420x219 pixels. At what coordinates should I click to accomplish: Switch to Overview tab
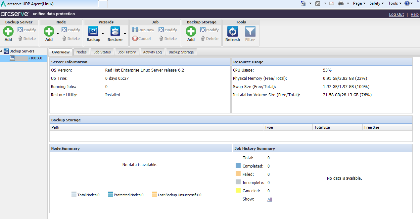(61, 52)
